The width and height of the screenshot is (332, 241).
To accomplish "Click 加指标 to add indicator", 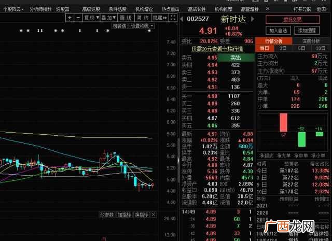I will pos(125,215).
